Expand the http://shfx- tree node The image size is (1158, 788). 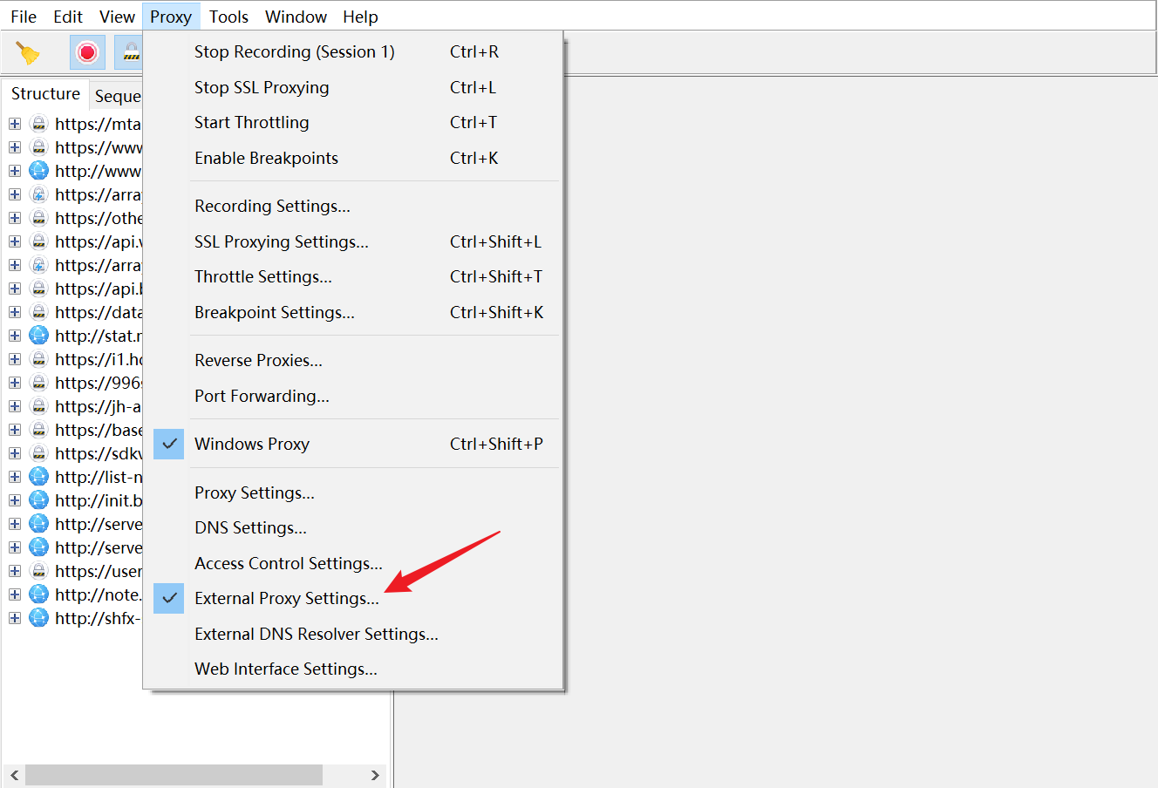click(15, 618)
